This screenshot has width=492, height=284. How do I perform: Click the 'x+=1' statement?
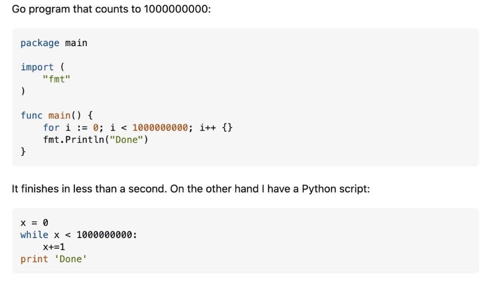54,247
